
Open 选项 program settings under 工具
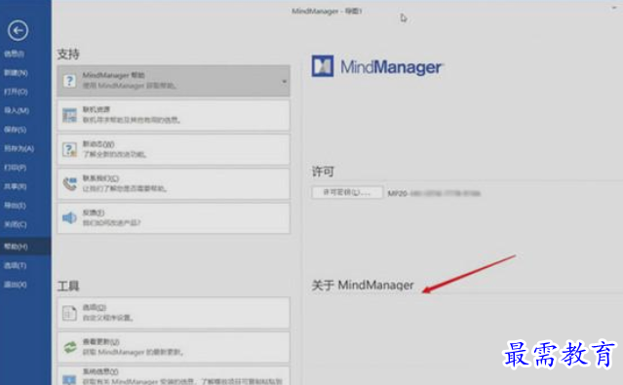pyautogui.click(x=174, y=313)
